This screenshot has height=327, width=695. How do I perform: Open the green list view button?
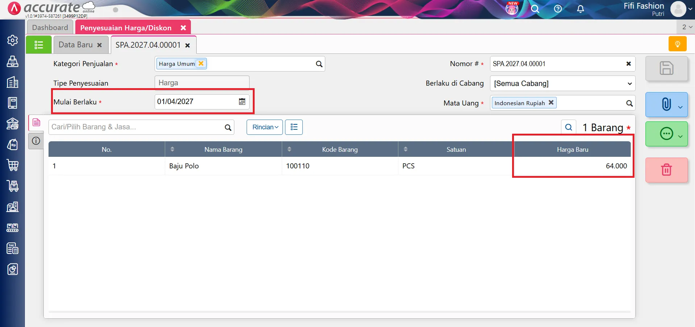tap(39, 45)
